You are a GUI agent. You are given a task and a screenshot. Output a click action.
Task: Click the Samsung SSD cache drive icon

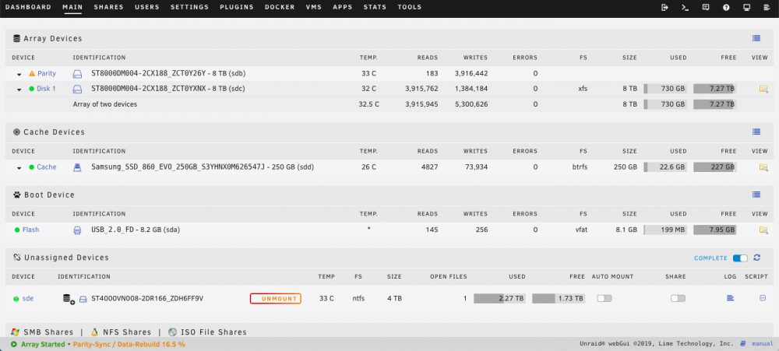coord(77,167)
